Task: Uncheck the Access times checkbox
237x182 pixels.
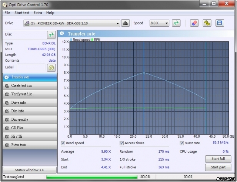Action: [x=121, y=143]
